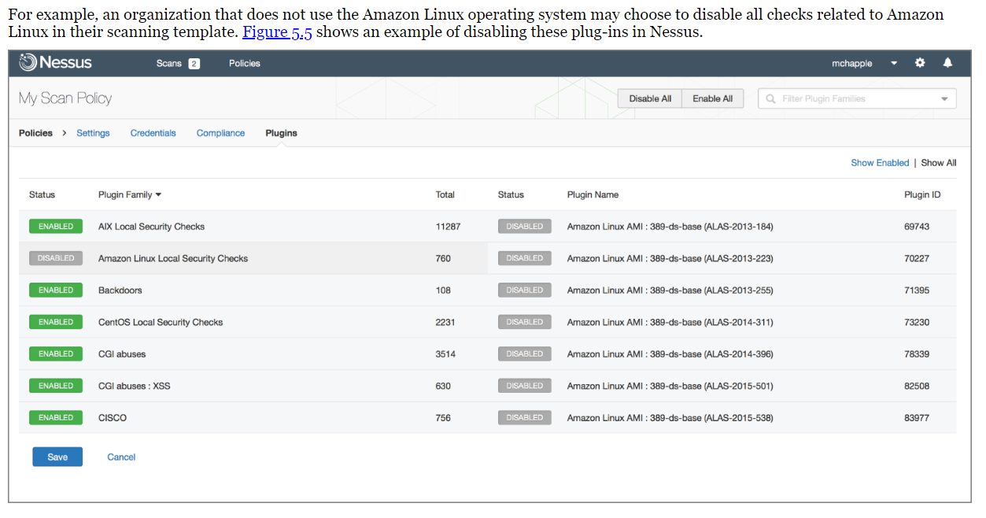Screen dimensions: 986x518
Task: Select the Backdoors plugin family
Action: coord(120,290)
